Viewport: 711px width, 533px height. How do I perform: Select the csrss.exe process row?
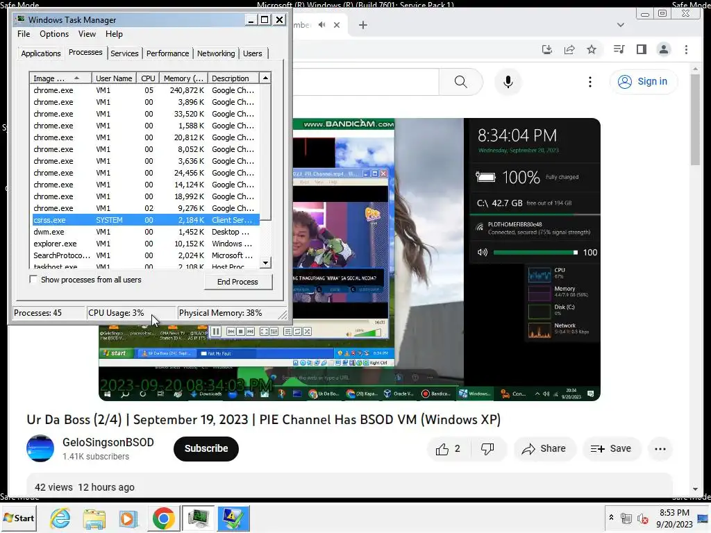click(146, 220)
